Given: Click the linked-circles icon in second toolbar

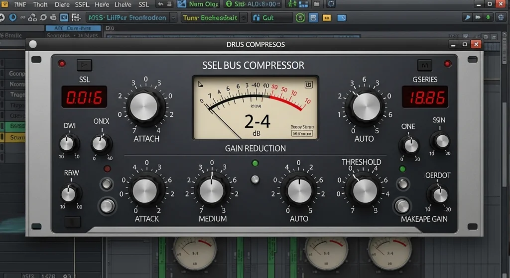Looking at the screenshot, I should (x=32, y=17).
